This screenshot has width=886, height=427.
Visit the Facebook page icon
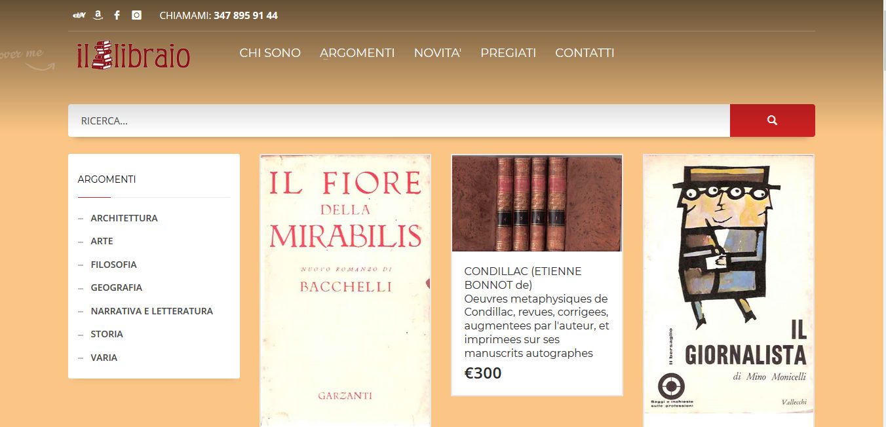coord(117,15)
